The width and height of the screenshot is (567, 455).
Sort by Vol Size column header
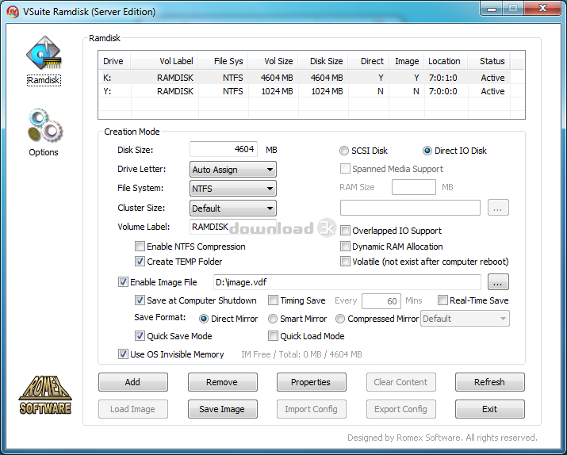tap(278, 61)
